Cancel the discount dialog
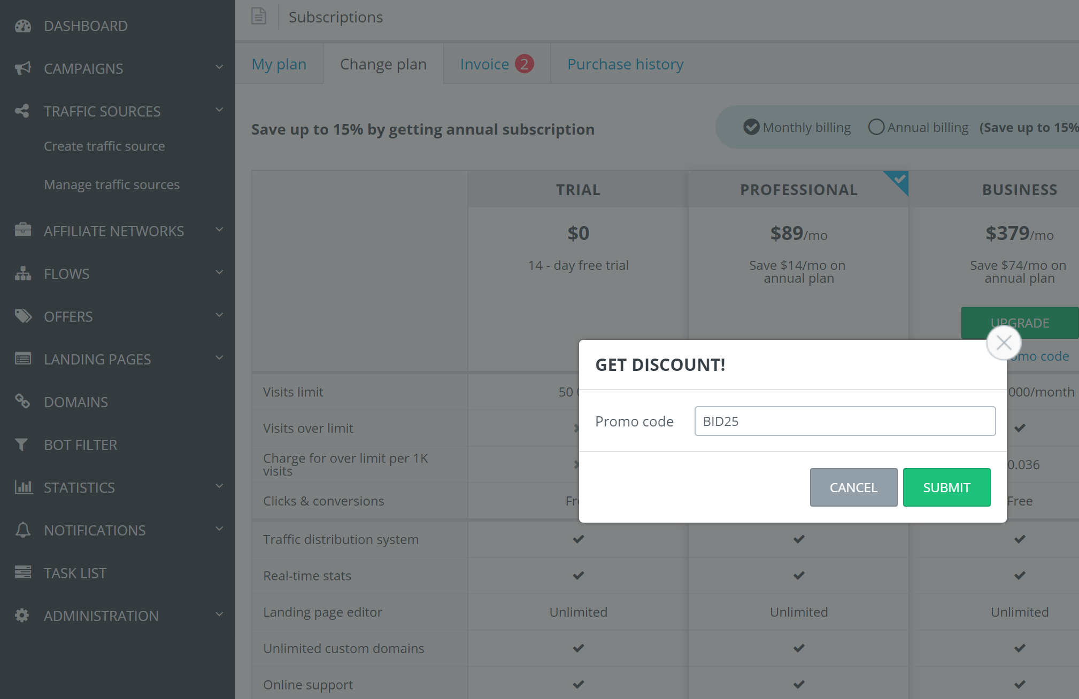The image size is (1079, 699). [x=853, y=487]
